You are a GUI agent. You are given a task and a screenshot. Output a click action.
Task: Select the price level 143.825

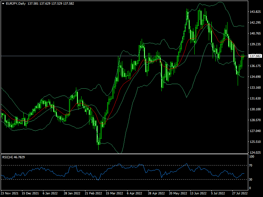[x=255, y=12]
